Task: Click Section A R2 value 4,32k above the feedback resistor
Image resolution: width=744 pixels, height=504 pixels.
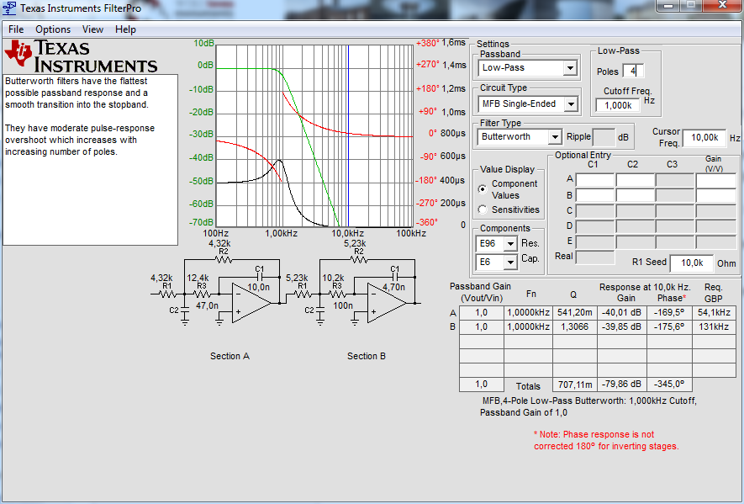Action: click(219, 244)
